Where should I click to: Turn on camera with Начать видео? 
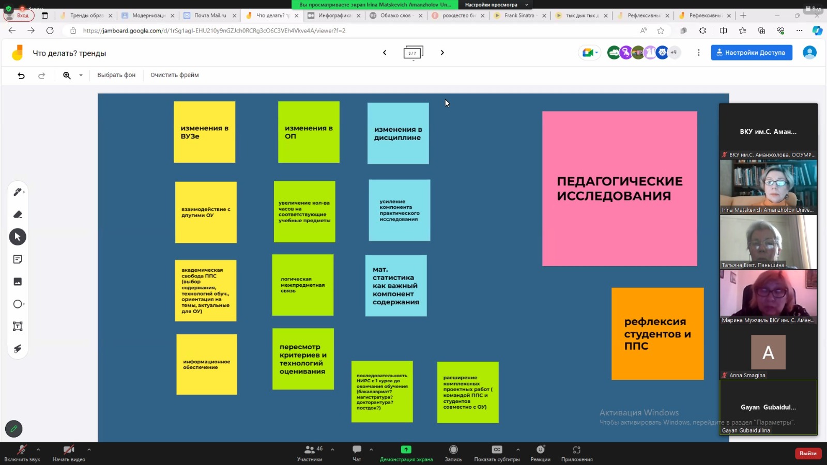point(68,453)
